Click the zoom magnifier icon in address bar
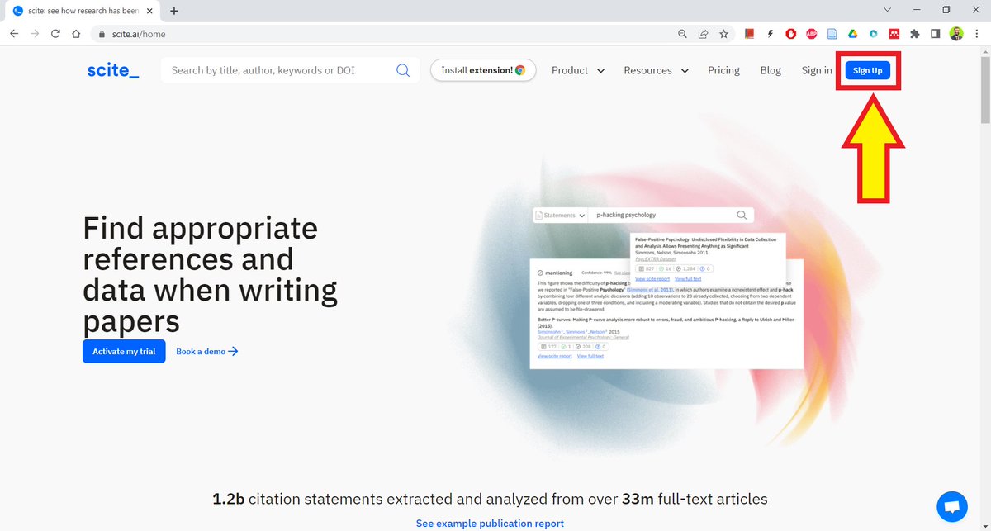The height and width of the screenshot is (531, 991). tap(682, 34)
